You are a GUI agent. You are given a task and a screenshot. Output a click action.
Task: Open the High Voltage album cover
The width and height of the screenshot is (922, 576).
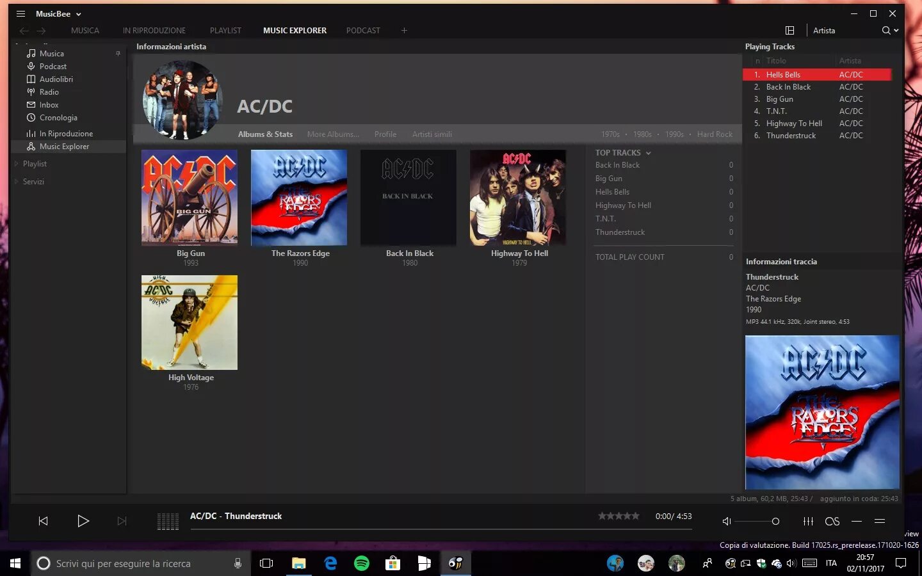tap(190, 323)
